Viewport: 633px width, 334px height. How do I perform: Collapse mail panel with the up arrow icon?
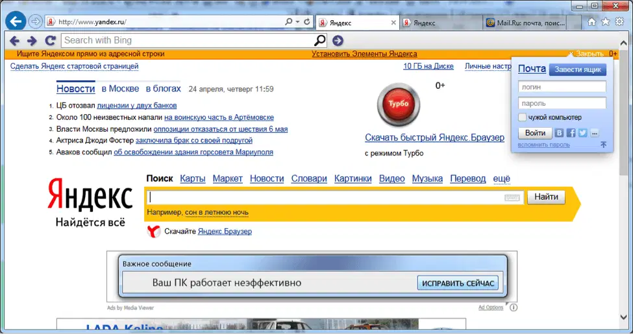(x=604, y=145)
